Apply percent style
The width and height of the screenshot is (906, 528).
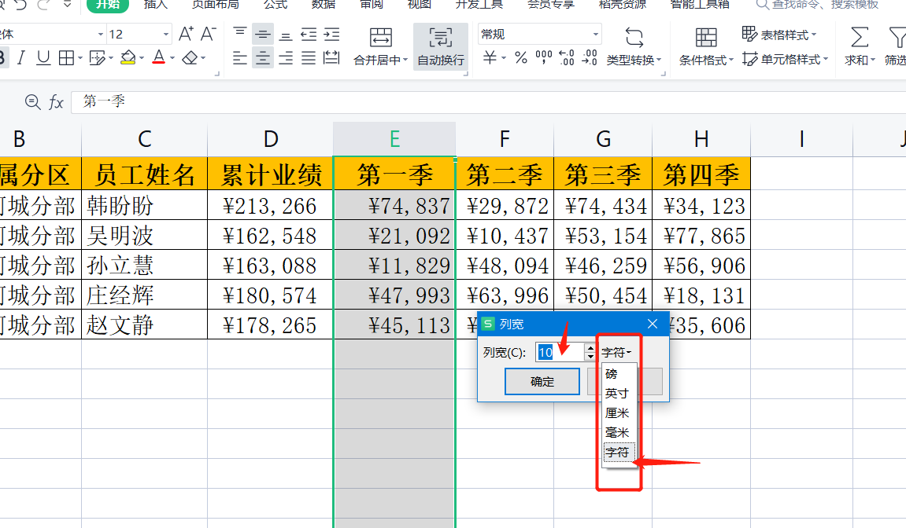tap(520, 57)
